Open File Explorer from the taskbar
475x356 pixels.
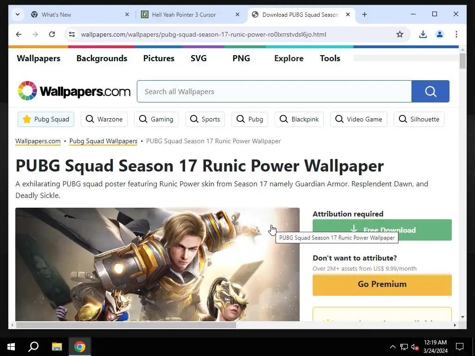57,347
